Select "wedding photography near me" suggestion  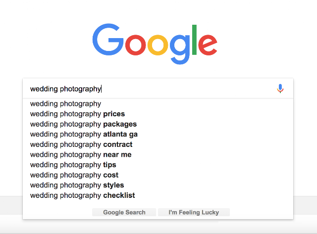[x=81, y=155]
